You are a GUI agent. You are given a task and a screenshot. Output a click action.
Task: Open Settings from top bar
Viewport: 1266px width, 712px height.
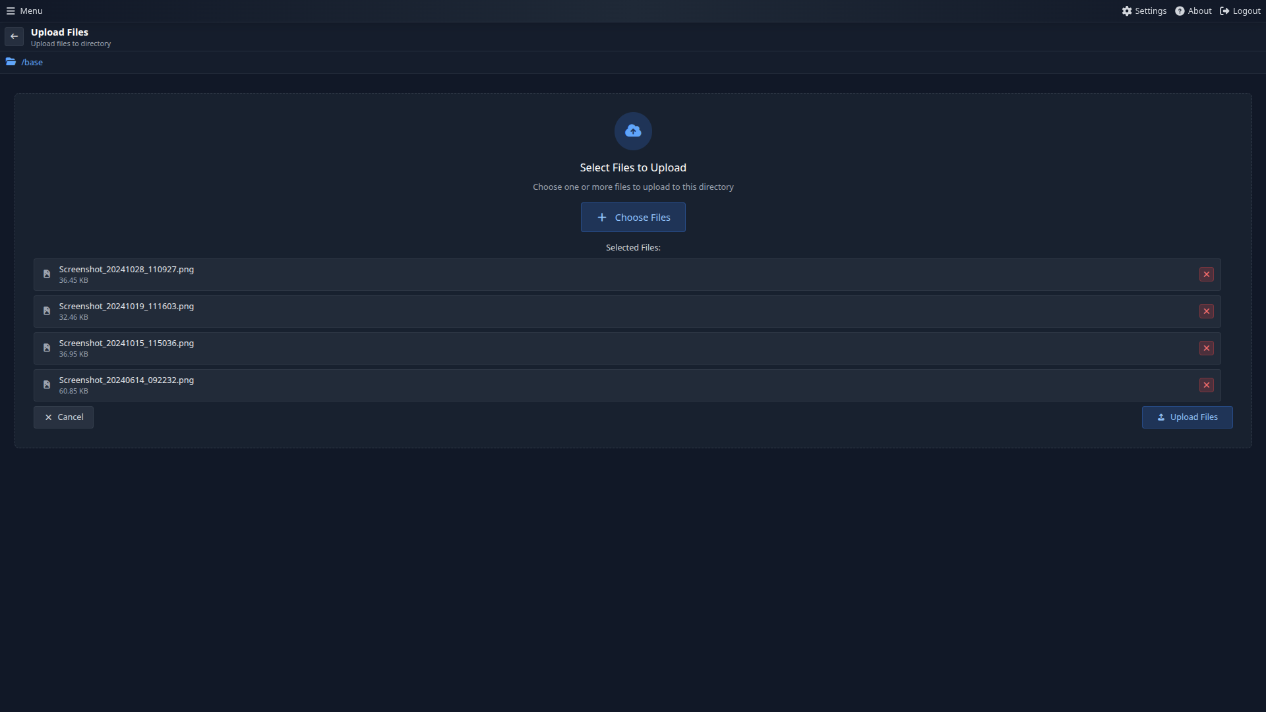[x=1144, y=11]
